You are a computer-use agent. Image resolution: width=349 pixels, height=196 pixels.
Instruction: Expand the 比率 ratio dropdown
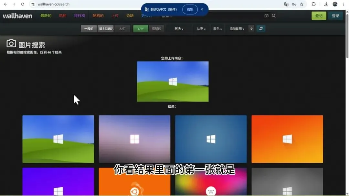click(x=201, y=29)
